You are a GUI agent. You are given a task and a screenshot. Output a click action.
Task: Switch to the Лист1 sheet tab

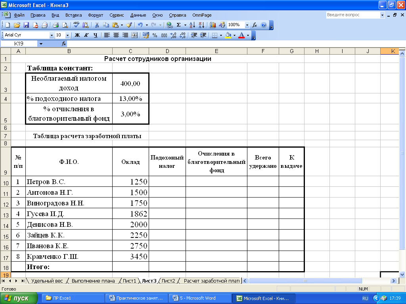[x=129, y=281]
